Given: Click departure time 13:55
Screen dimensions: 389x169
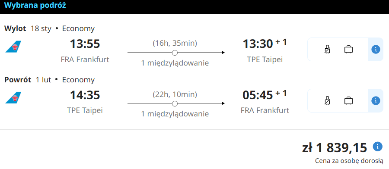Looking at the screenshot, I should [x=85, y=44].
